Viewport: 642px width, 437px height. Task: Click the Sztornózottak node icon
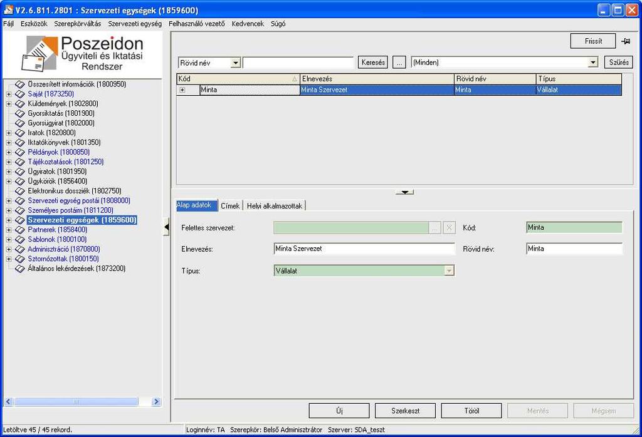[x=19, y=259]
